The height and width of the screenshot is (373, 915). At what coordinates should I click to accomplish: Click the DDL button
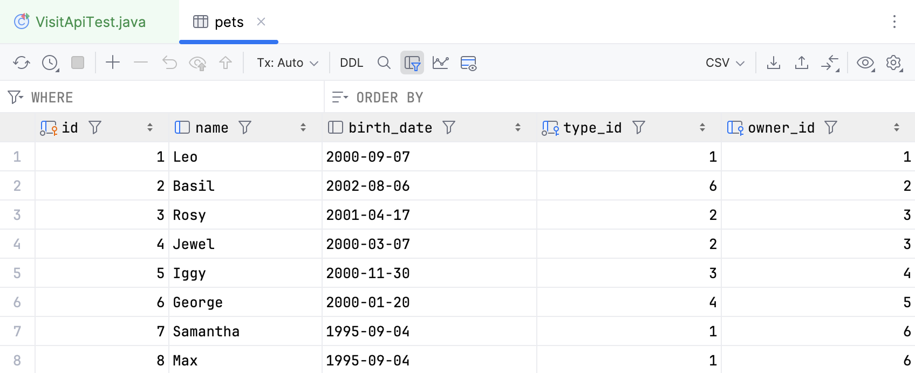pyautogui.click(x=351, y=63)
